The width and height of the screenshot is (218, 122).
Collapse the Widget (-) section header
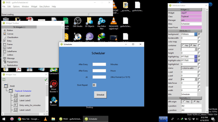[185, 10]
